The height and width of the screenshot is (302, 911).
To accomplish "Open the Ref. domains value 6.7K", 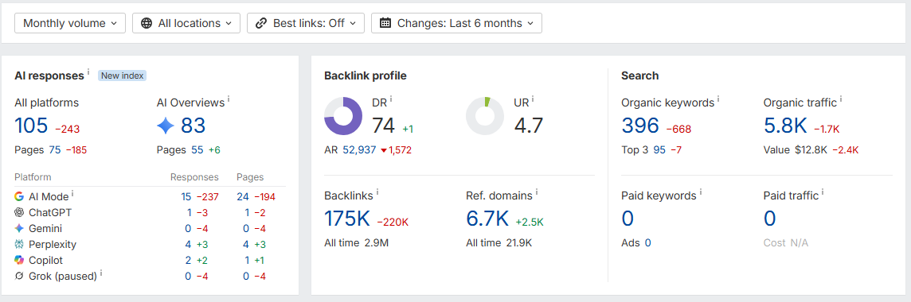I will point(487,219).
